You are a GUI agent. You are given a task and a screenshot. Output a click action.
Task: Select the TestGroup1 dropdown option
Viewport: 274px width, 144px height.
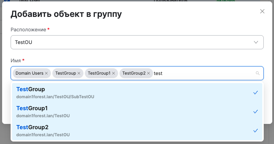click(32, 108)
